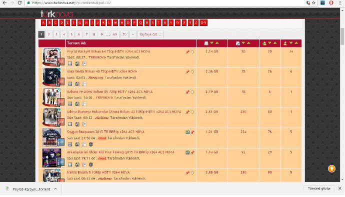Click the orange back-to-top arrow button
This screenshot has width=345, height=197.
pos(332,168)
